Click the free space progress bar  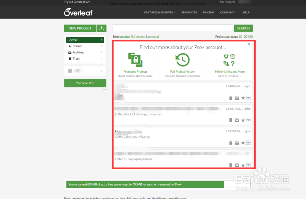pos(158,184)
